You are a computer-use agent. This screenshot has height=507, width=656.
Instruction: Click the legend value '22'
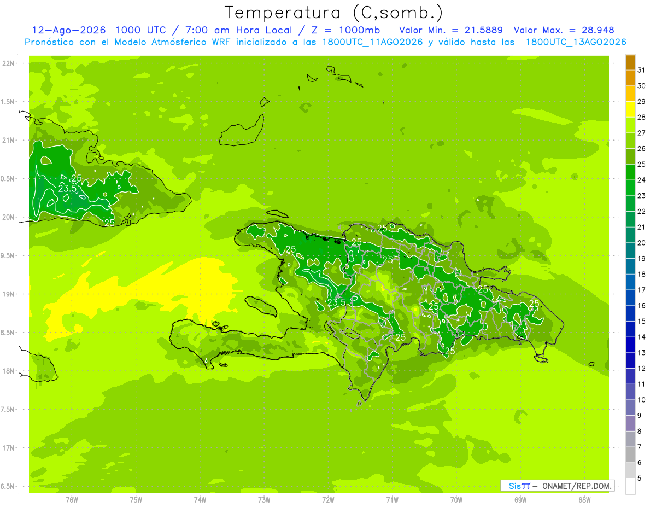click(641, 211)
